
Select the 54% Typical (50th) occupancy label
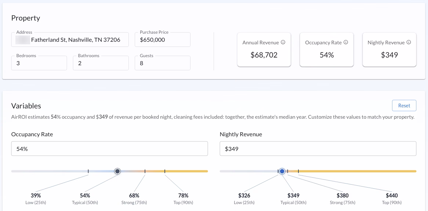point(85,199)
